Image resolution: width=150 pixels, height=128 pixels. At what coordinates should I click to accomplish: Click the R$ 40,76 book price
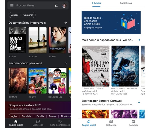click(x=94, y=94)
